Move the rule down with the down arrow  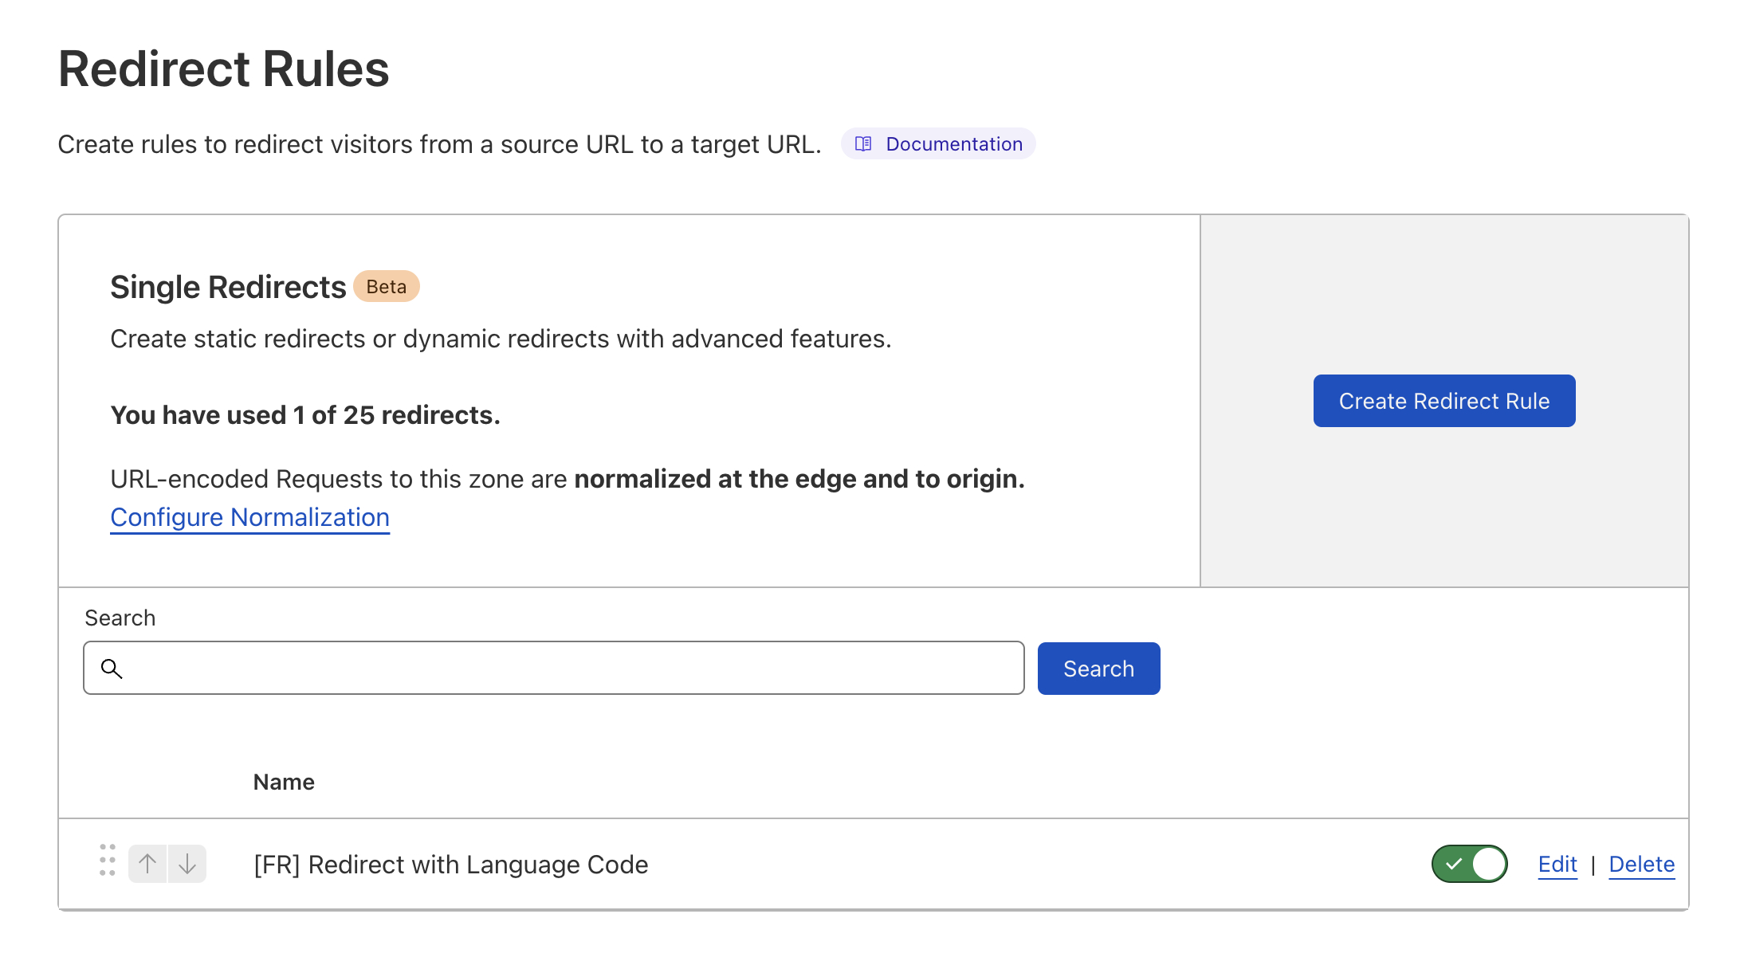pos(187,864)
